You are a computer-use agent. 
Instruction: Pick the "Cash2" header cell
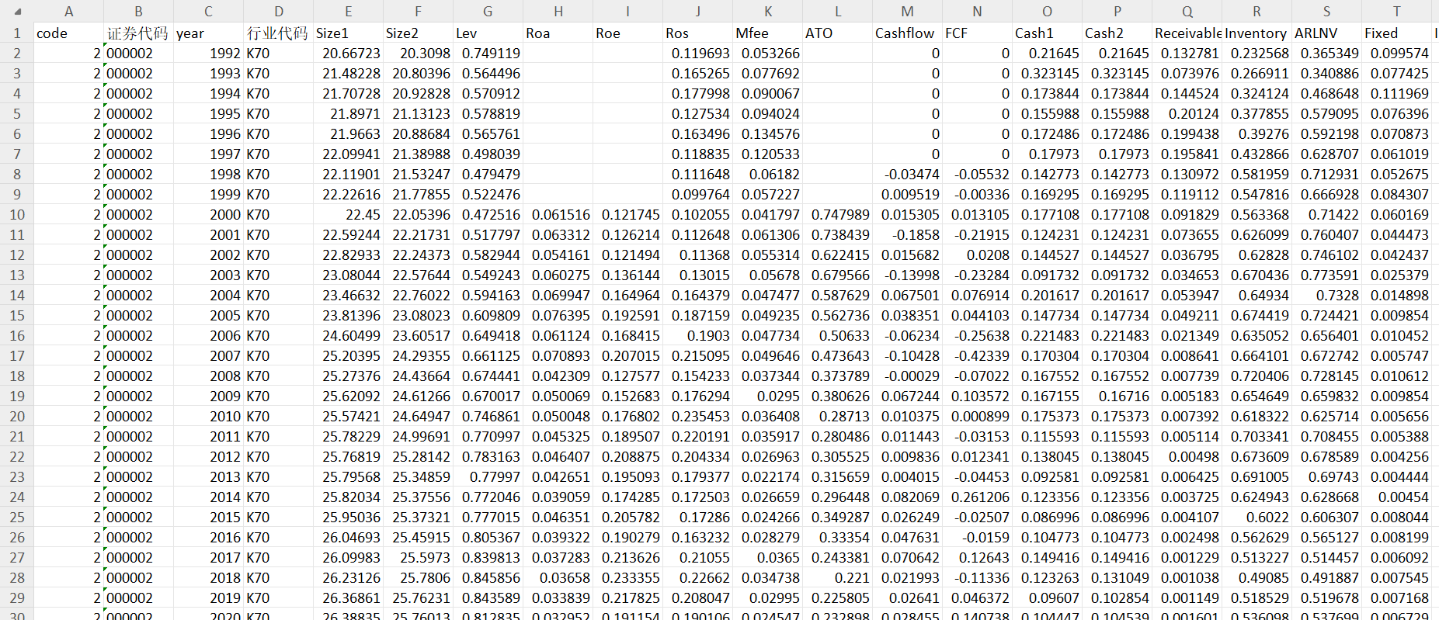click(x=1117, y=33)
